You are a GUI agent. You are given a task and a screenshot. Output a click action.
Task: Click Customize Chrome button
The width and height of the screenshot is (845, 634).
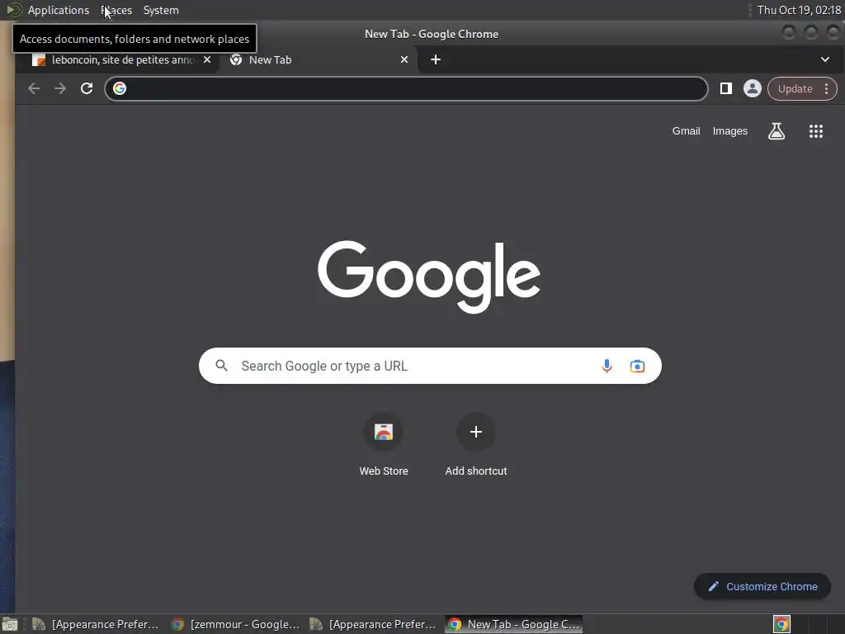point(762,587)
